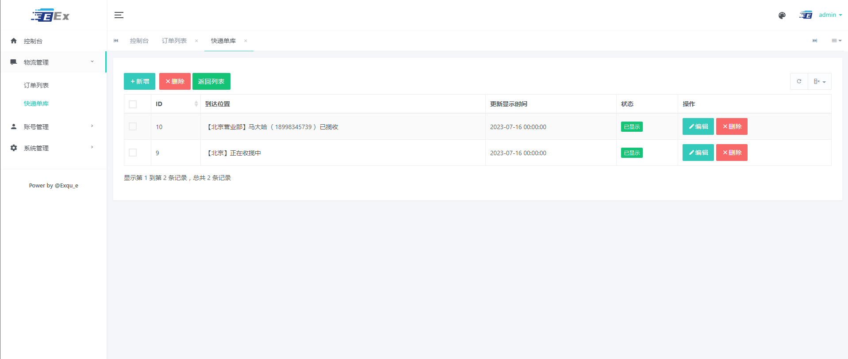
Task: Click the 返回列表 button
Action: (x=211, y=81)
